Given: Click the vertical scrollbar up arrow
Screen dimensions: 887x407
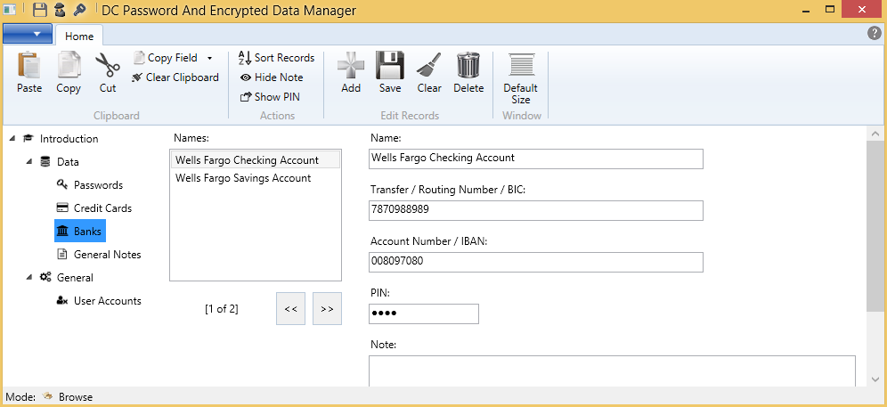Looking at the screenshot, I should click(x=874, y=134).
